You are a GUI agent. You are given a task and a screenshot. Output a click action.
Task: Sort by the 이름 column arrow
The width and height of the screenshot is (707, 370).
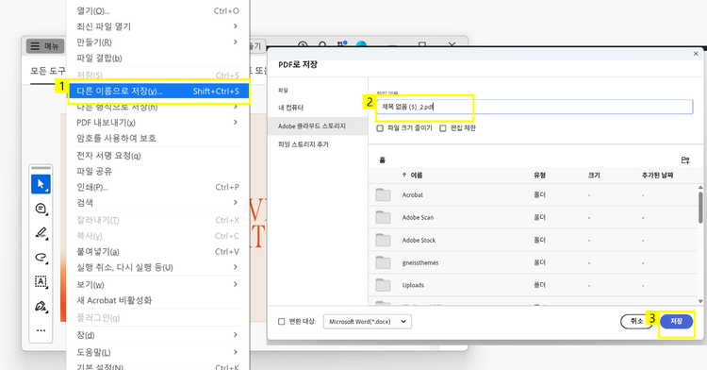404,175
